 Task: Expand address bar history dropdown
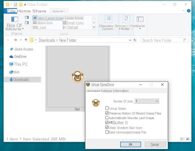130,40
